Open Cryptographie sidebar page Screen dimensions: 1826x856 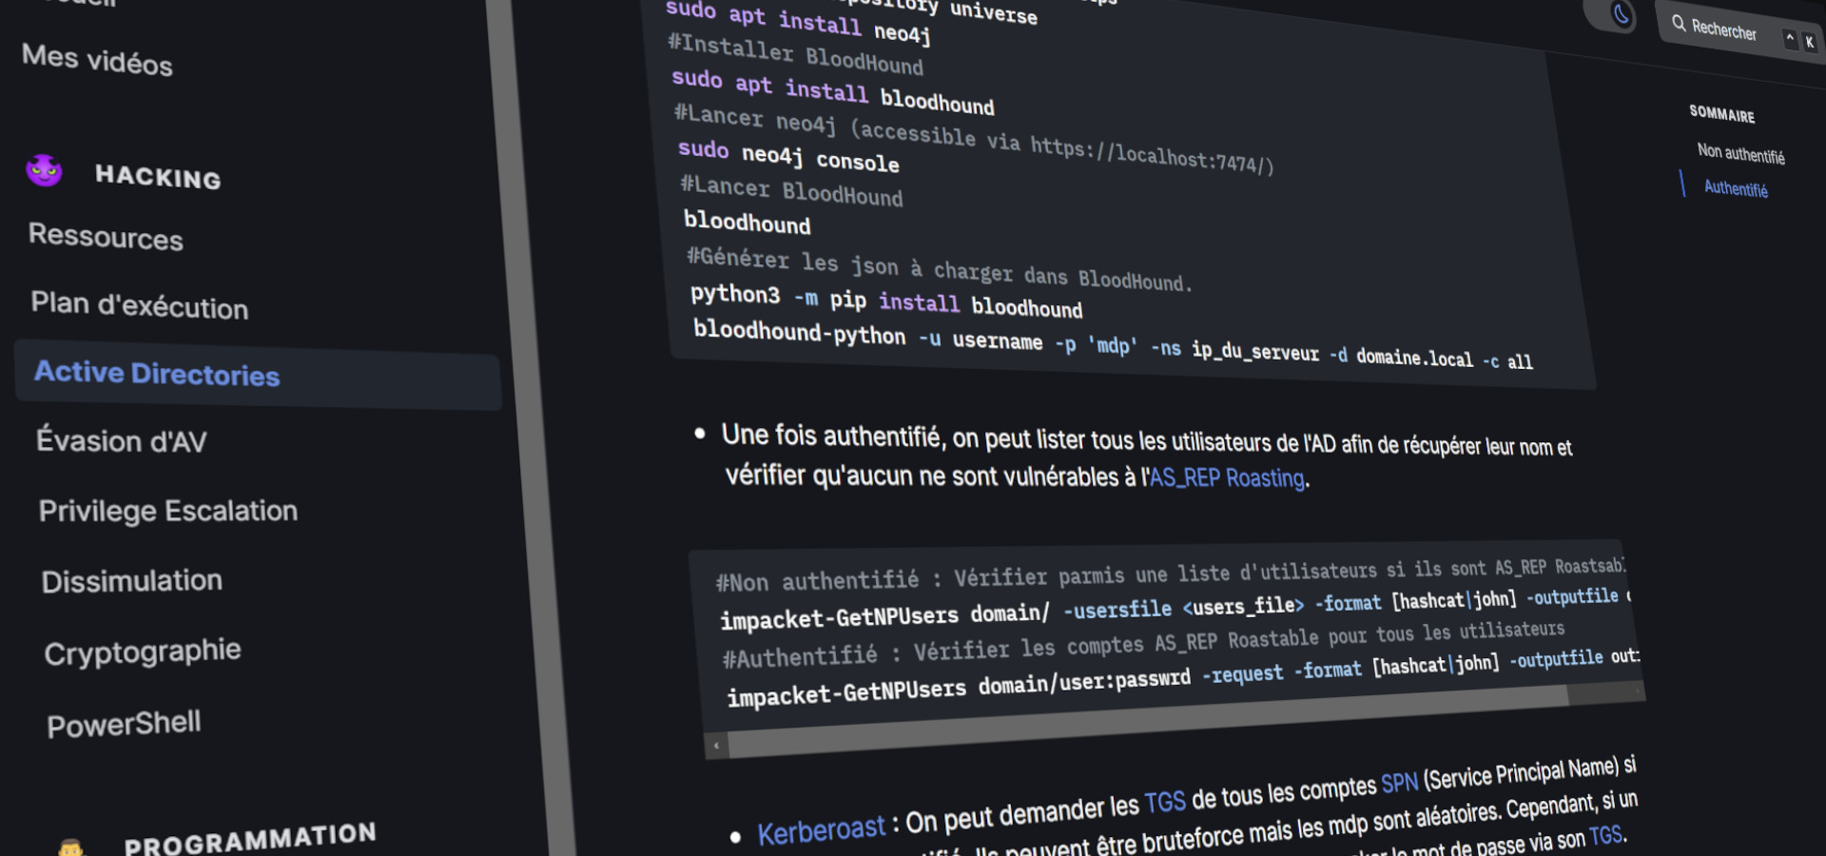tap(143, 652)
